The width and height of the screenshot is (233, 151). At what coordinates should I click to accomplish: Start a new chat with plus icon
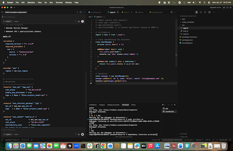pos(77,12)
